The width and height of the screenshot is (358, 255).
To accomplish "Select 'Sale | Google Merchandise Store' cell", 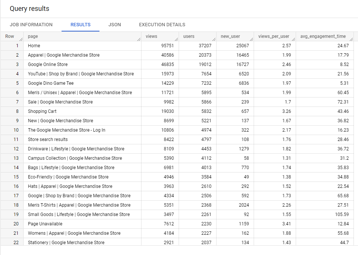I will point(83,102).
